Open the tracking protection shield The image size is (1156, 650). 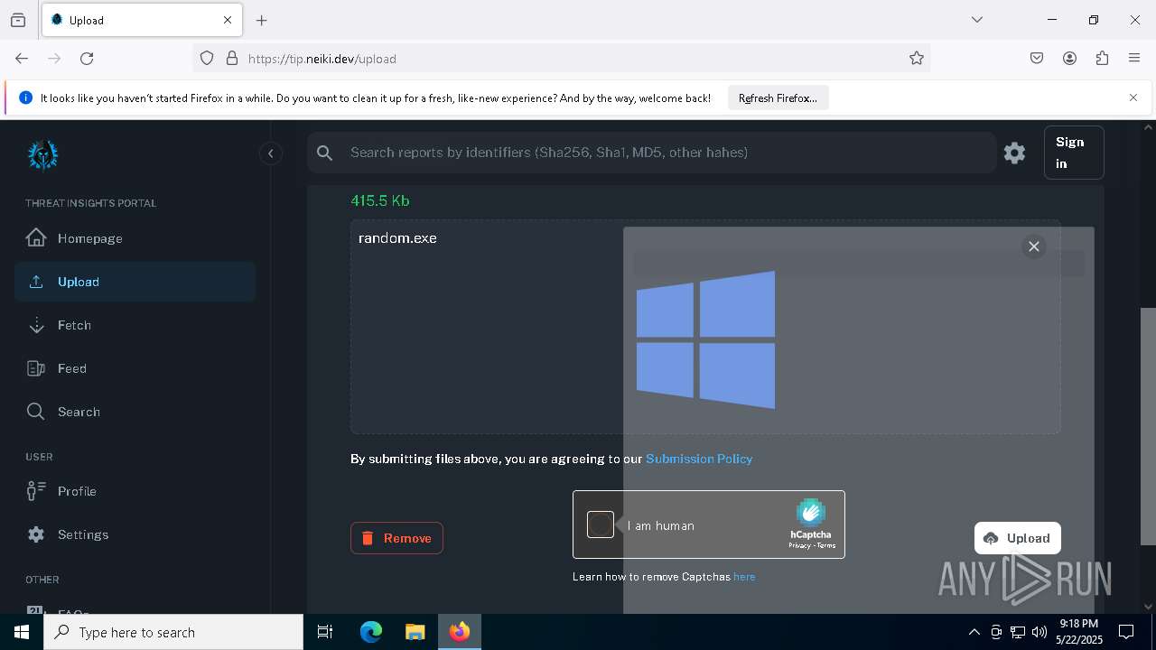pyautogui.click(x=207, y=58)
